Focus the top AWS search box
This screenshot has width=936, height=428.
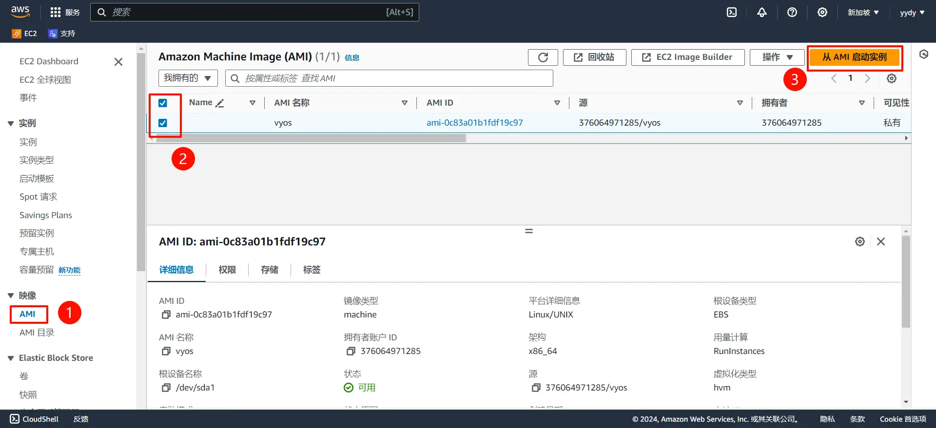254,12
